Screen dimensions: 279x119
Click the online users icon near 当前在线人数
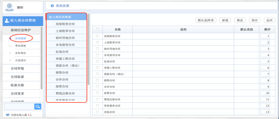point(8,115)
